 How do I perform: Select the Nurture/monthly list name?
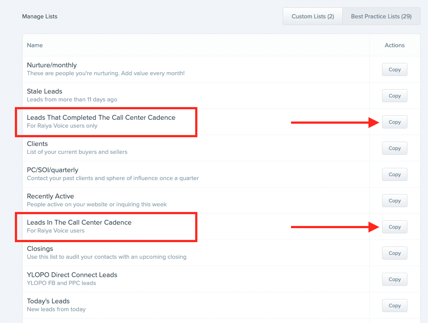click(x=52, y=65)
